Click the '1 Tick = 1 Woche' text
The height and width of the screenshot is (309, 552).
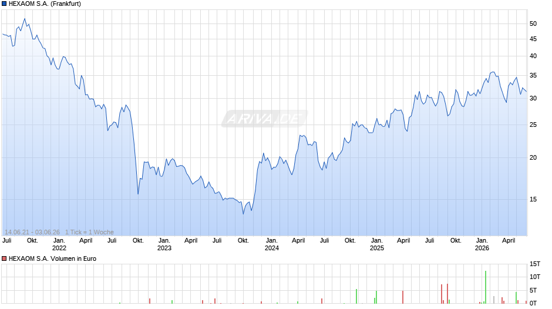[89, 232]
